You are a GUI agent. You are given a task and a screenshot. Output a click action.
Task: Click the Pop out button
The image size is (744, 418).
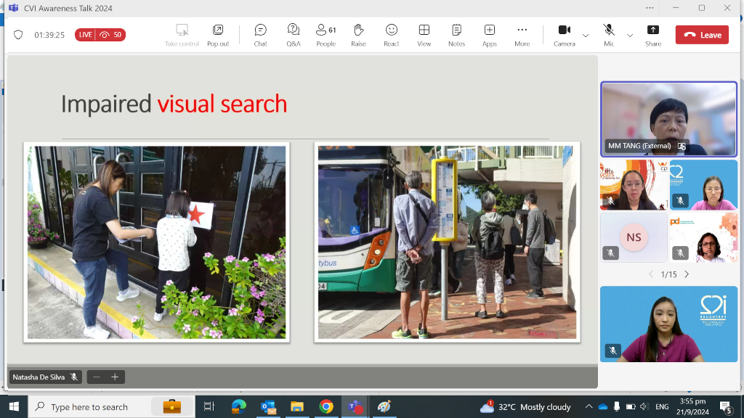tap(218, 34)
